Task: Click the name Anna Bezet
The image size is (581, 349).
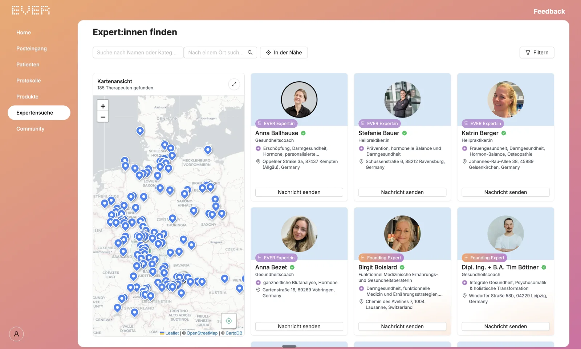Action: 271,267
